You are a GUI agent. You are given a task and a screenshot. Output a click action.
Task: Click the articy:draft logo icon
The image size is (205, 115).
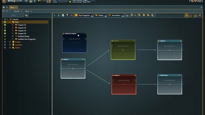tap(4, 1)
